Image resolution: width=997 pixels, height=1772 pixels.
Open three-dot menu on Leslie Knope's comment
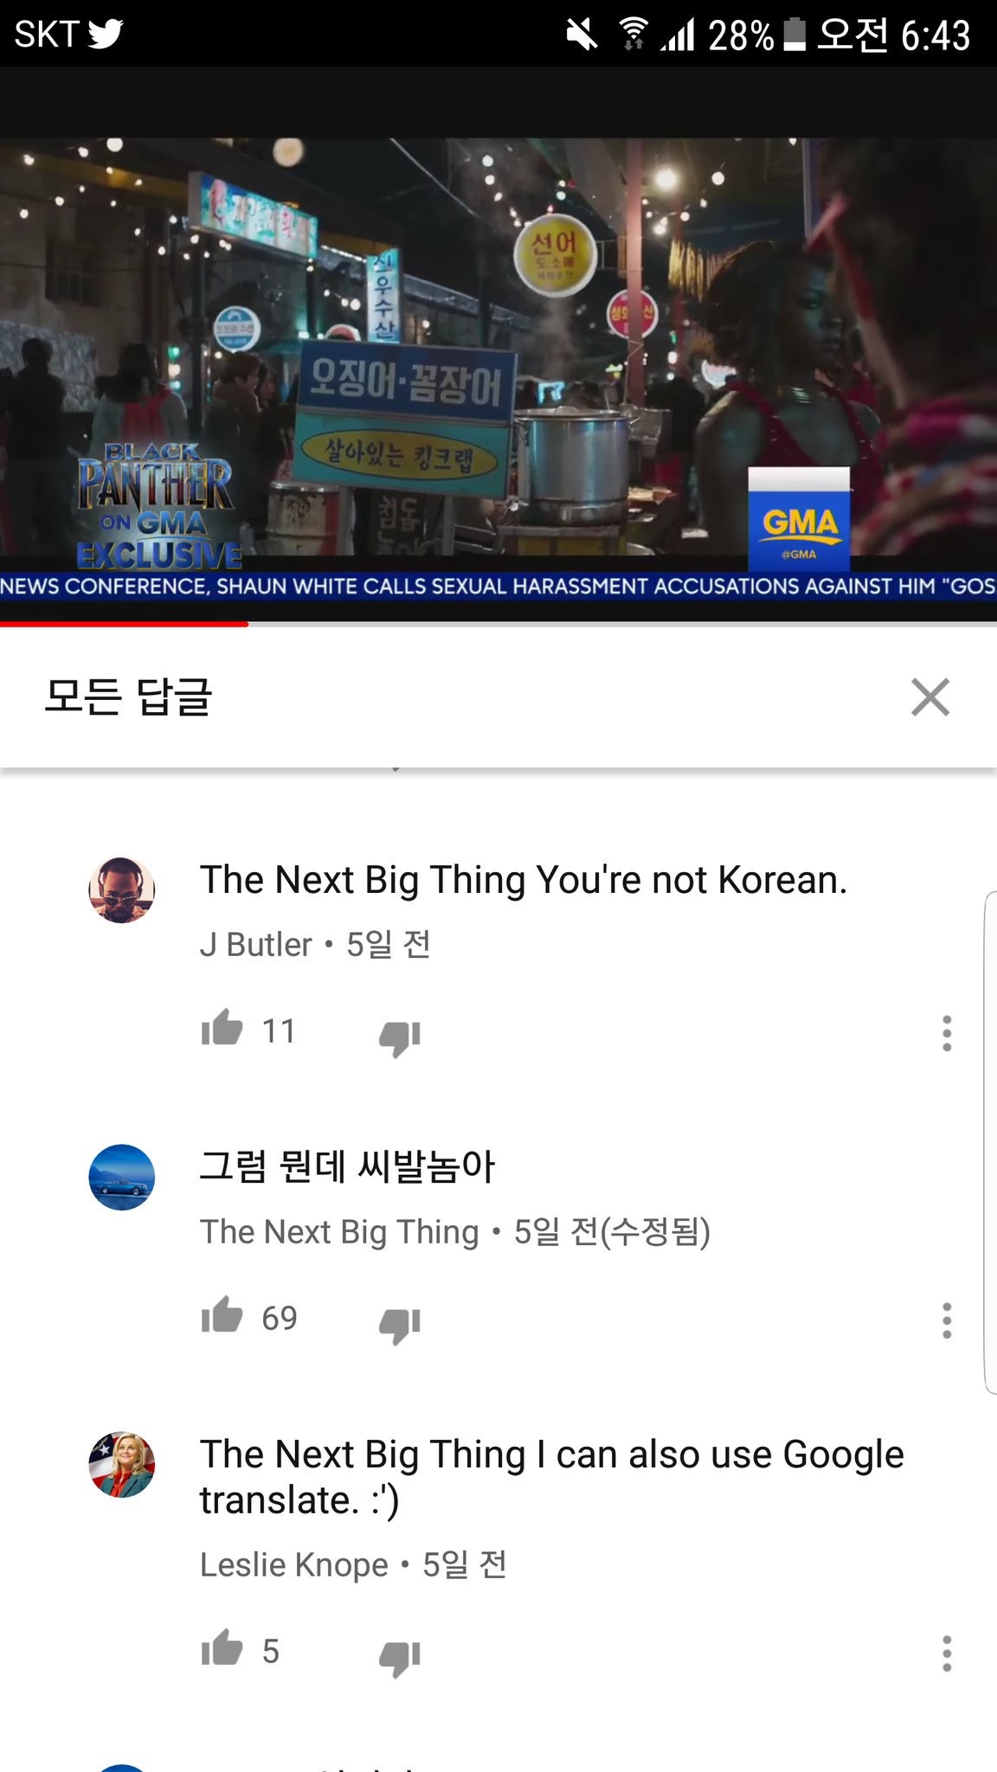coord(947,1653)
